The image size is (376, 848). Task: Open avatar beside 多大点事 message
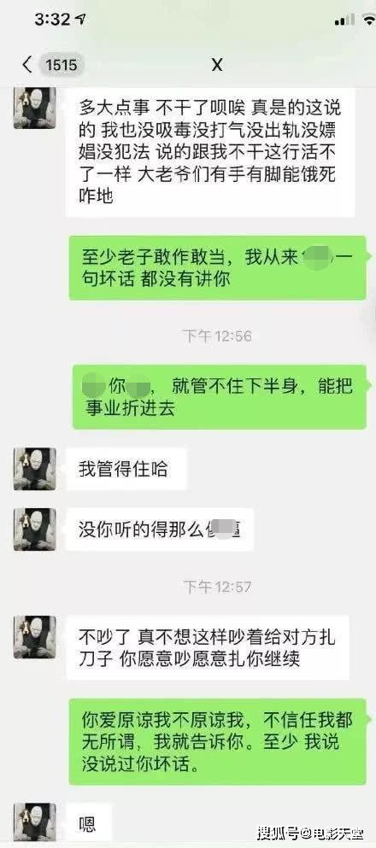35,107
